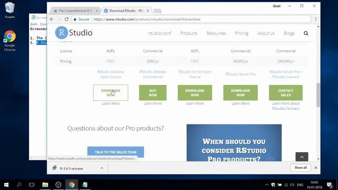This screenshot has width=338, height=190.
Task: Click the page vertical scrollbar thumb
Action: [318, 95]
